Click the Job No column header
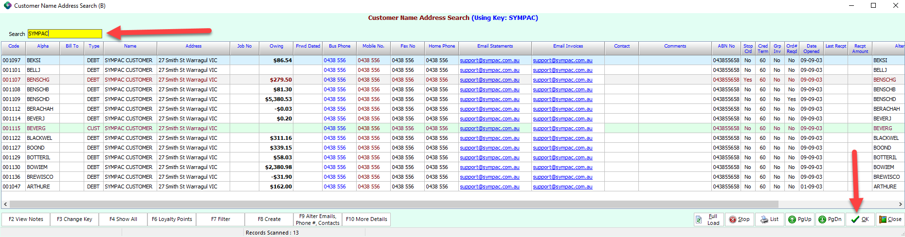905x237 pixels. [x=245, y=48]
